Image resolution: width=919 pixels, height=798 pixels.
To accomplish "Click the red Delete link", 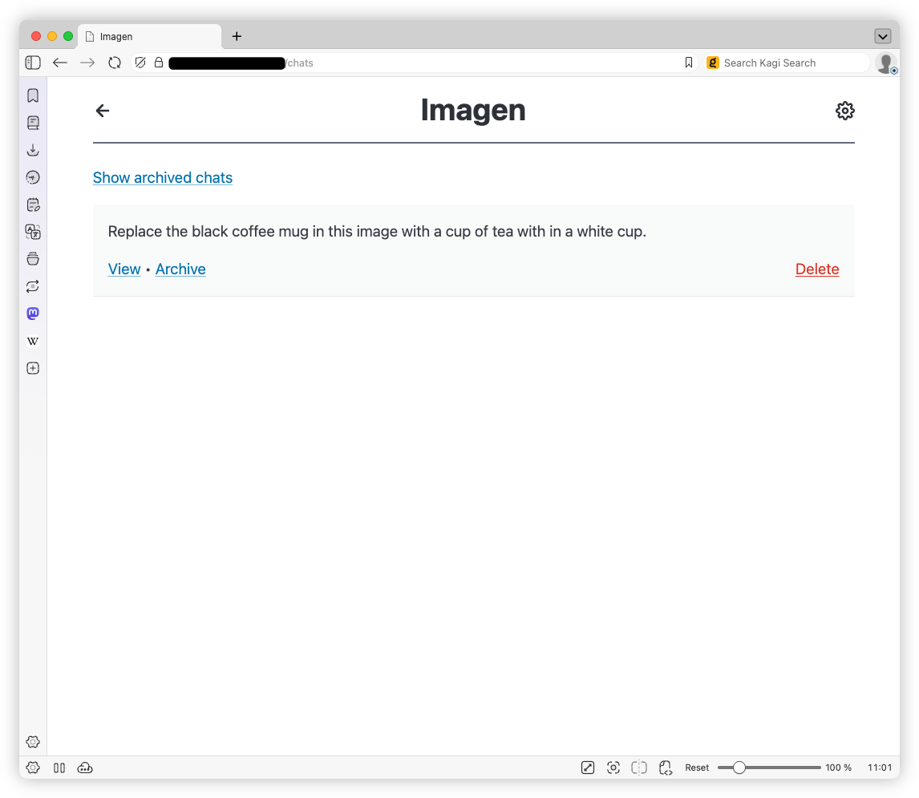I will pos(816,269).
